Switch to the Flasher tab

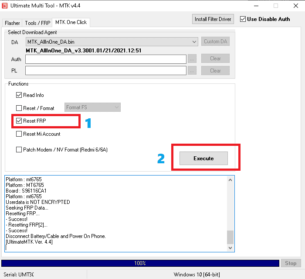point(12,23)
